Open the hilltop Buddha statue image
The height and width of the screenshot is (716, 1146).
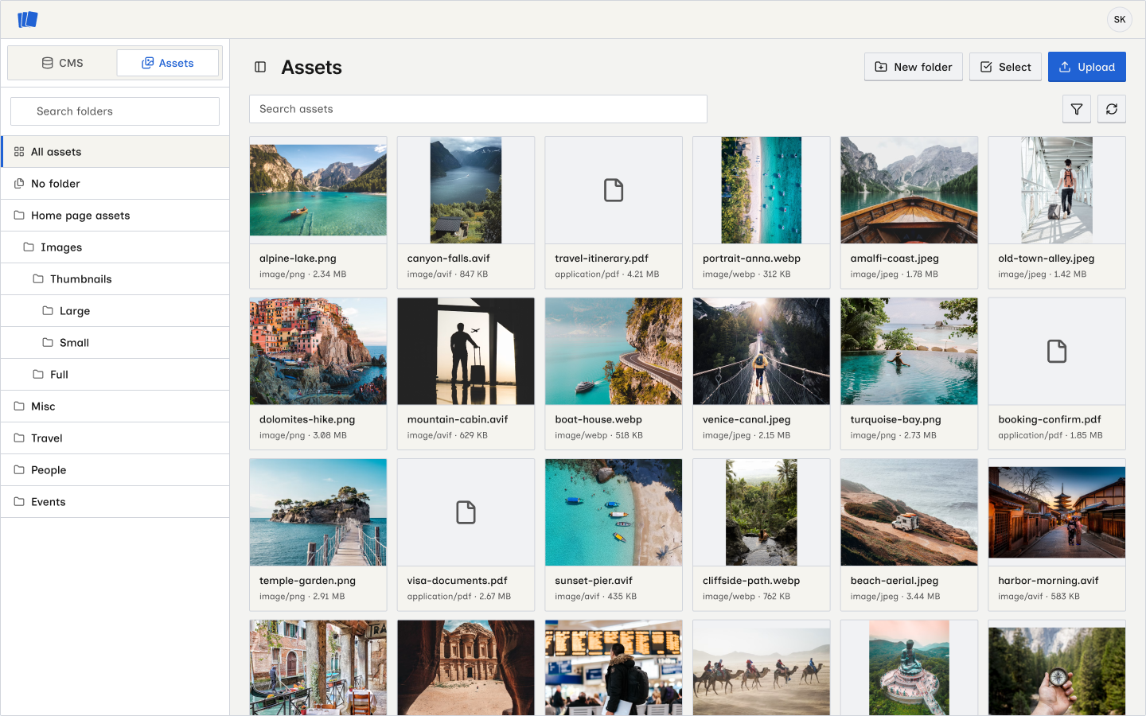coord(909,668)
